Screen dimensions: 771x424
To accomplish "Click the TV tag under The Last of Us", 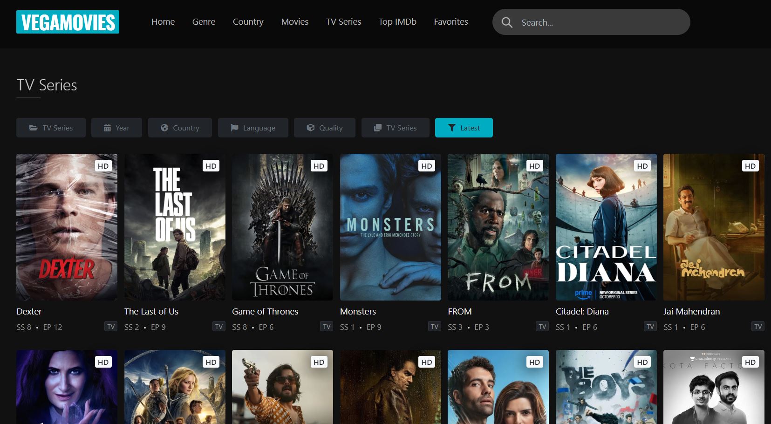I will coord(219,327).
